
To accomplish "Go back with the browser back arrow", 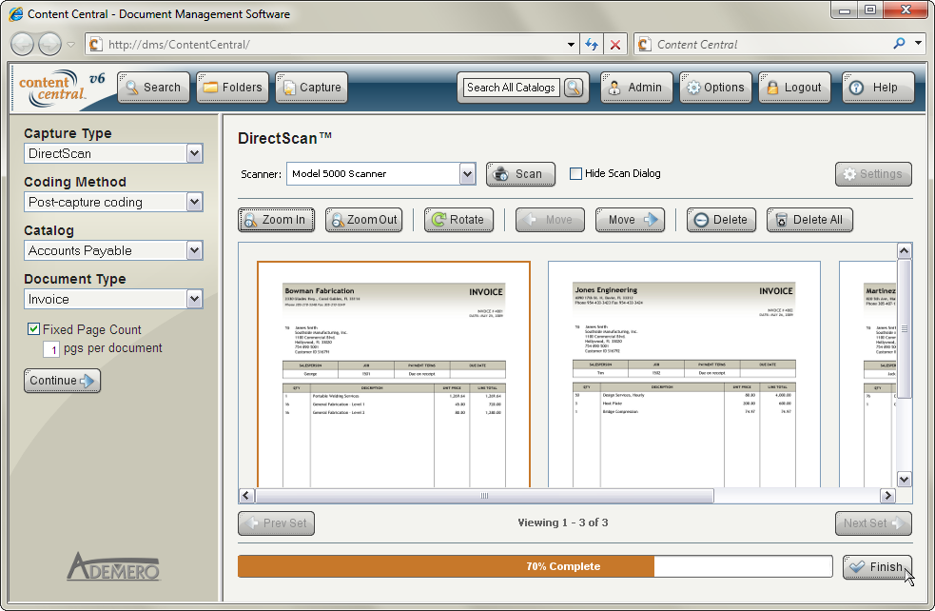I will coord(22,44).
